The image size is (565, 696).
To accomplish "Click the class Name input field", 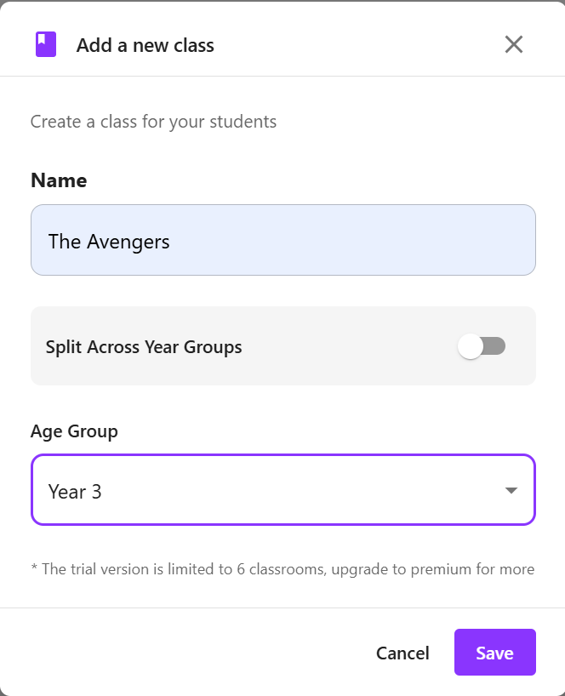I will 282,240.
